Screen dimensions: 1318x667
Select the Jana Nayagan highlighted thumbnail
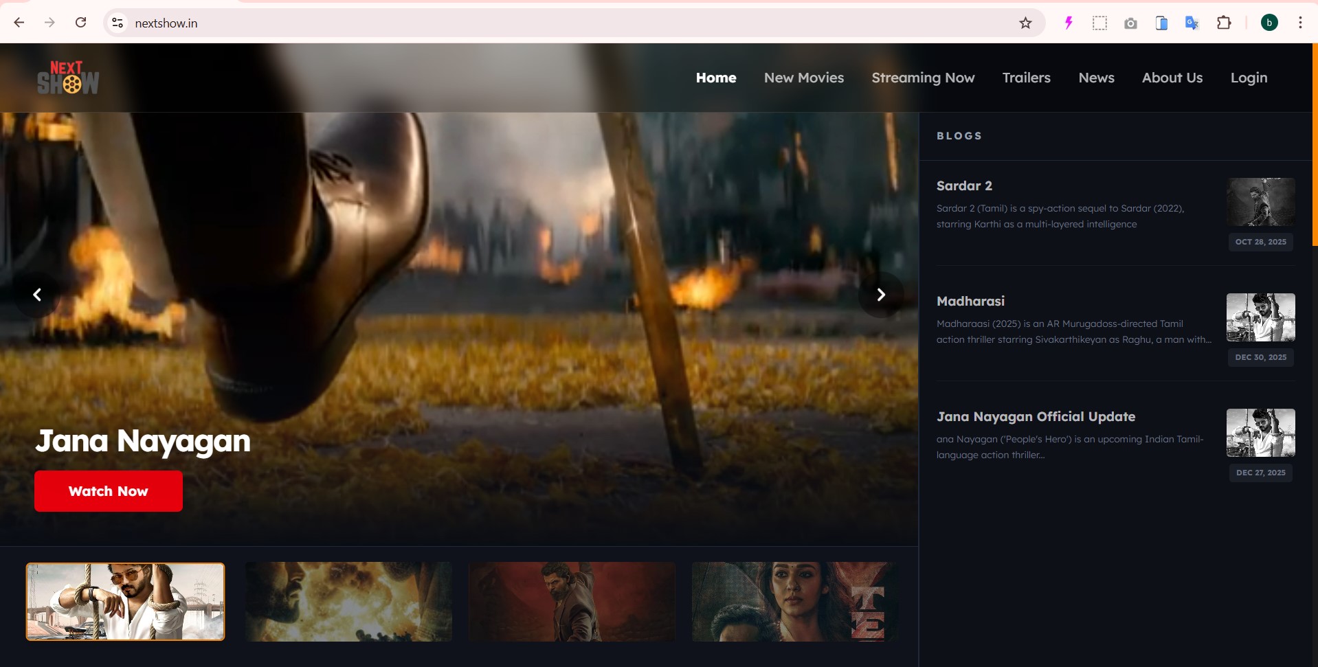(x=125, y=602)
